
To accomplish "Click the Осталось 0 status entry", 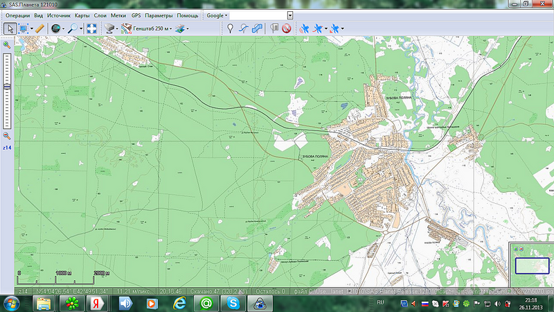I will [270, 291].
